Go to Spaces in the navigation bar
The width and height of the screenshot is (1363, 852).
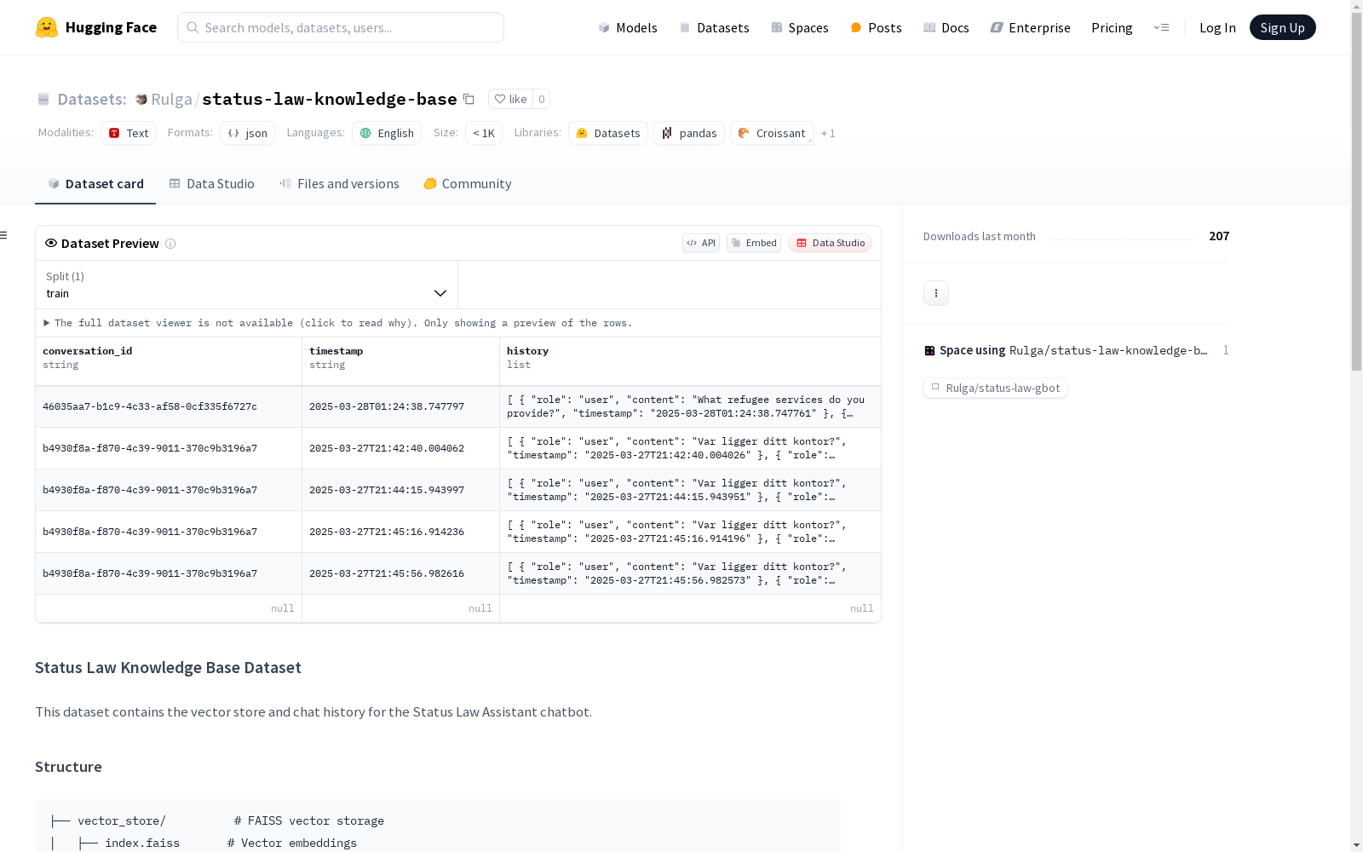[x=800, y=27]
